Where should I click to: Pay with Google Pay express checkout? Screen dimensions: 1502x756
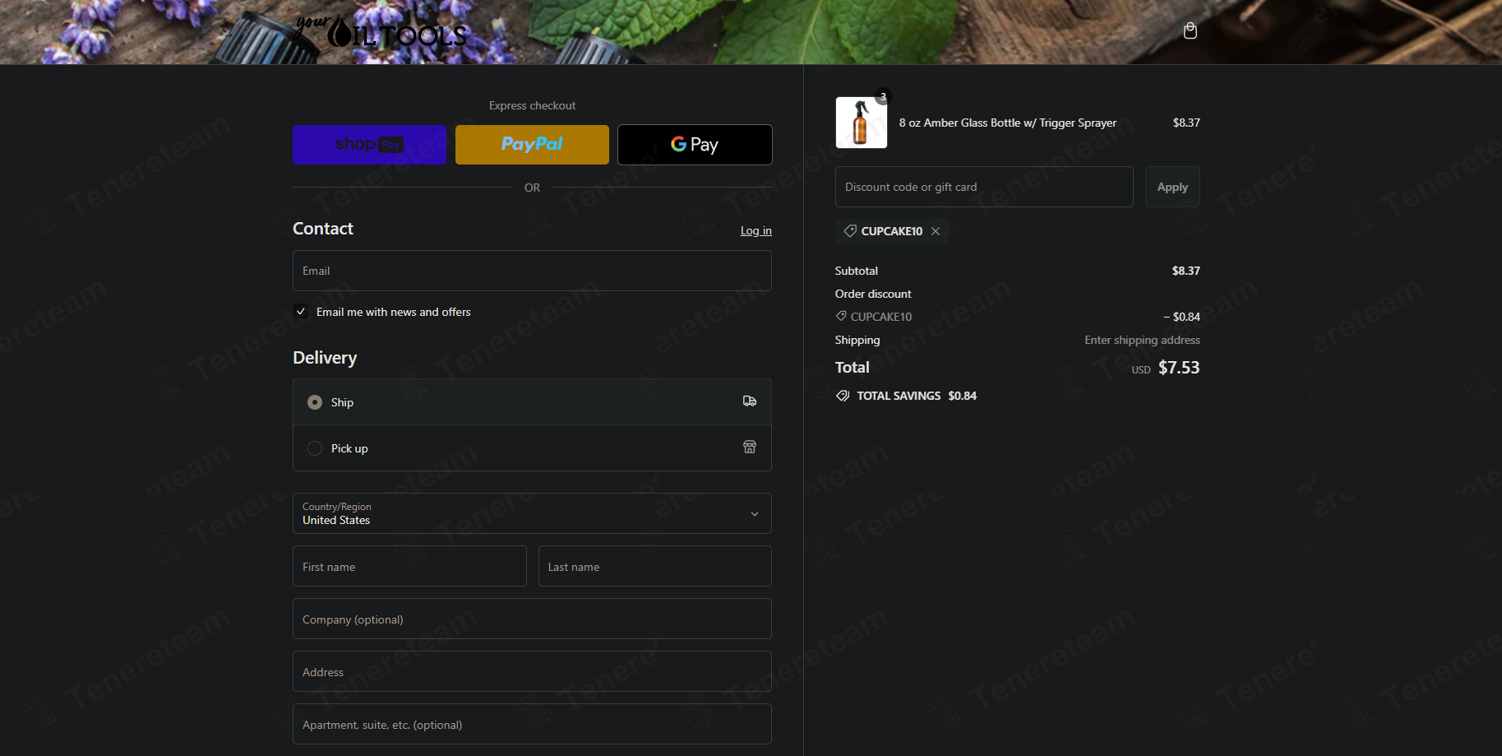(x=695, y=145)
